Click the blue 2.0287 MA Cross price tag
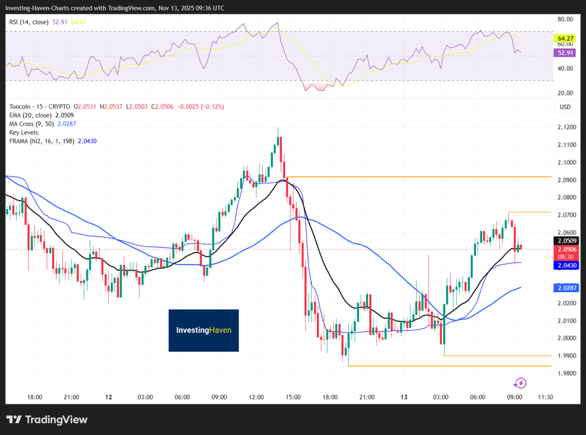This screenshot has height=435, width=586. pos(567,288)
